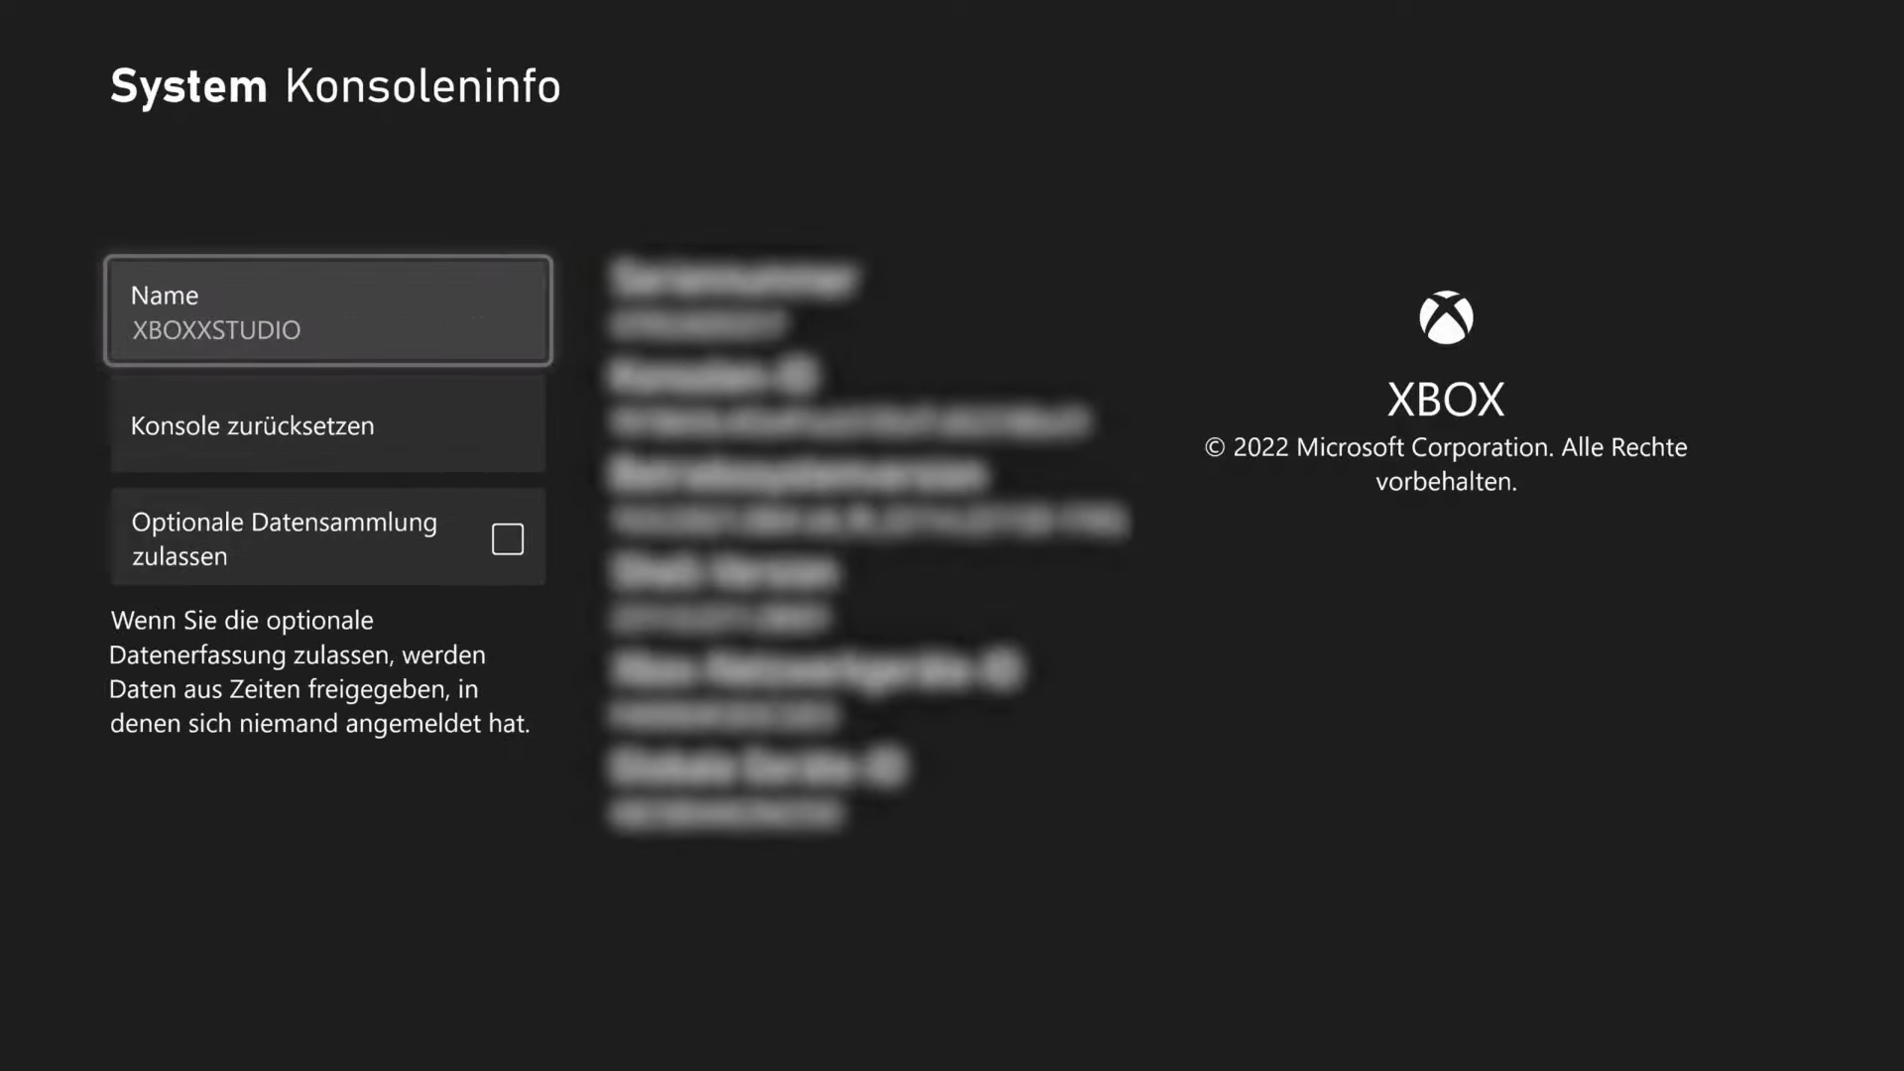Select the XBOXXSTUDIO console name value

[x=216, y=330]
